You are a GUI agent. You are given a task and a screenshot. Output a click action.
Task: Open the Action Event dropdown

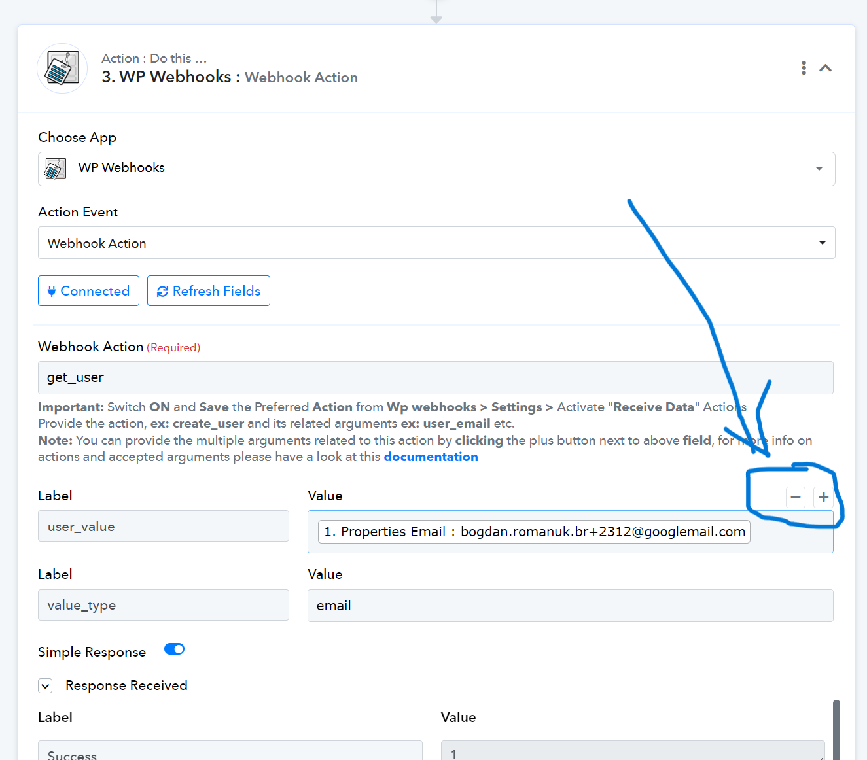[436, 243]
